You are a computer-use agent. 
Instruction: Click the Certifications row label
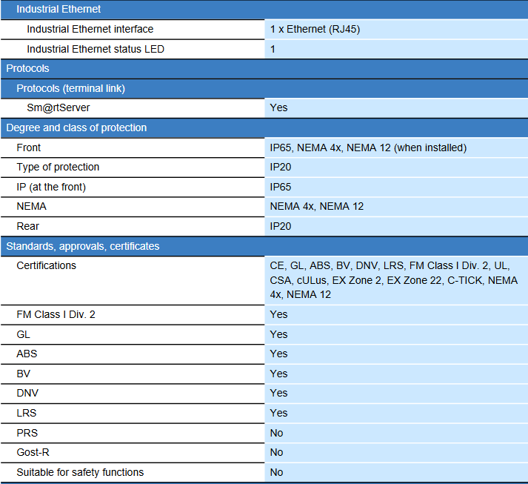pyautogui.click(x=47, y=265)
